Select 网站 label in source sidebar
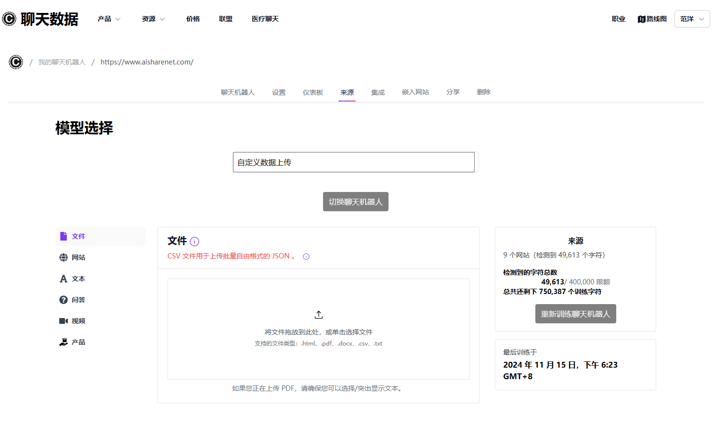Image resolution: width=713 pixels, height=422 pixels. click(78, 257)
